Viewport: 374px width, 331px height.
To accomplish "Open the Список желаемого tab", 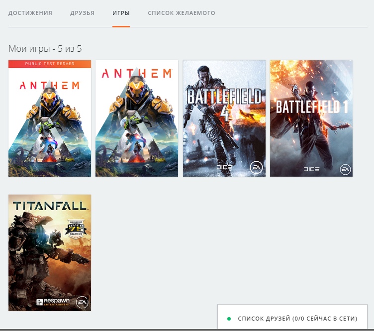I will (x=182, y=13).
